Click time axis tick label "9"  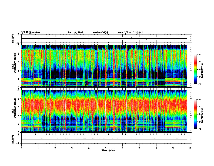(173, 148)
